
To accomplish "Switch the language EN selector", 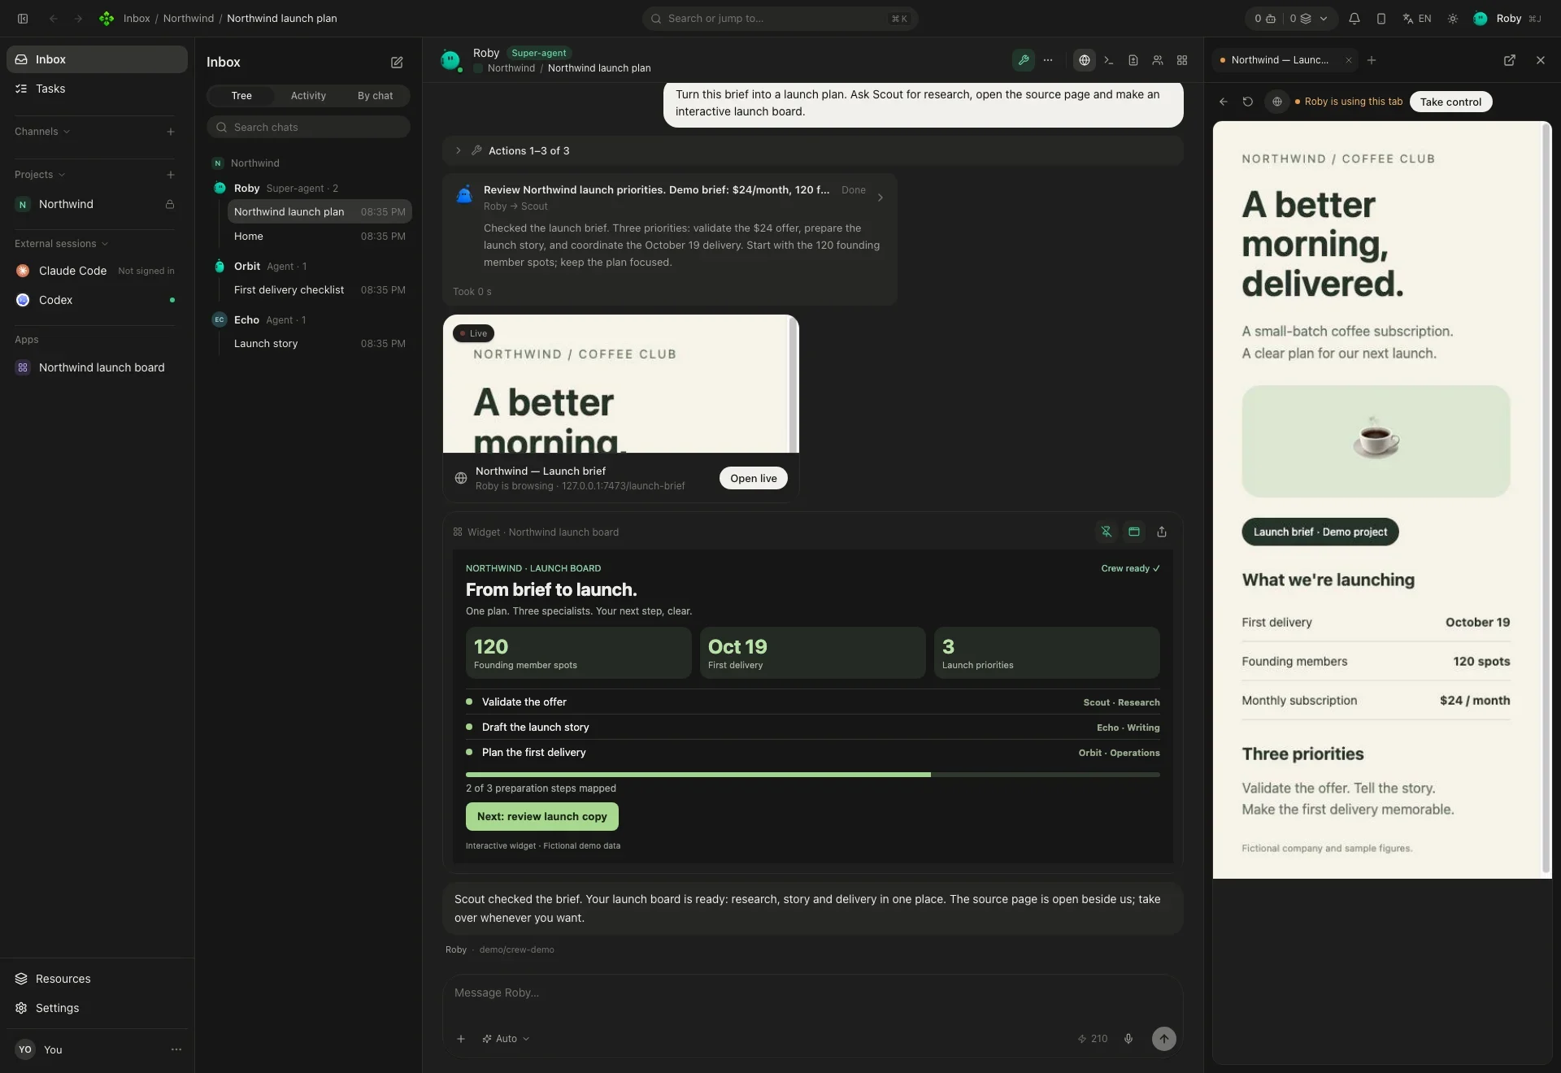I will click(x=1416, y=19).
